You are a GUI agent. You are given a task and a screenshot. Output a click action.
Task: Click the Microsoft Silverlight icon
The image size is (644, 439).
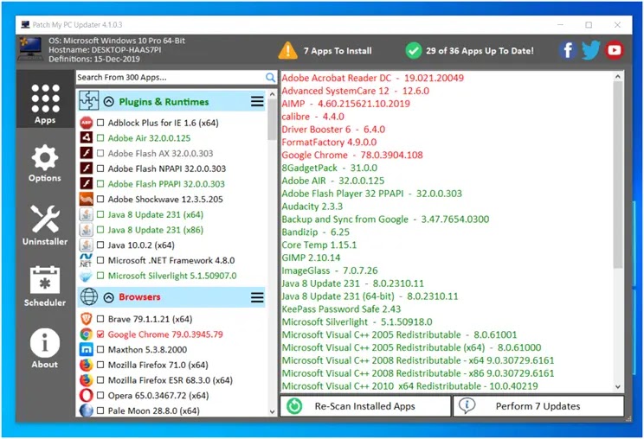tap(86, 276)
